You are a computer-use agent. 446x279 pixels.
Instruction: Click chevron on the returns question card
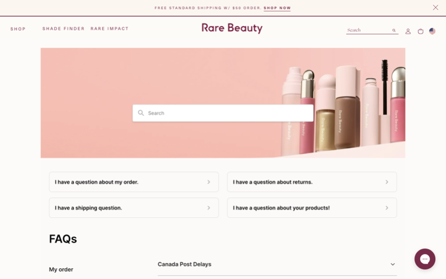[387, 182]
